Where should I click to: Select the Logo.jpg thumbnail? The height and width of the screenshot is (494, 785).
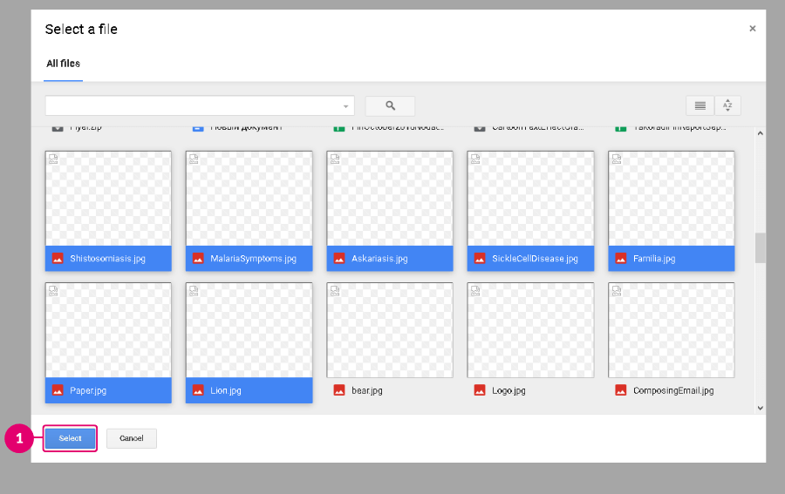pos(530,330)
